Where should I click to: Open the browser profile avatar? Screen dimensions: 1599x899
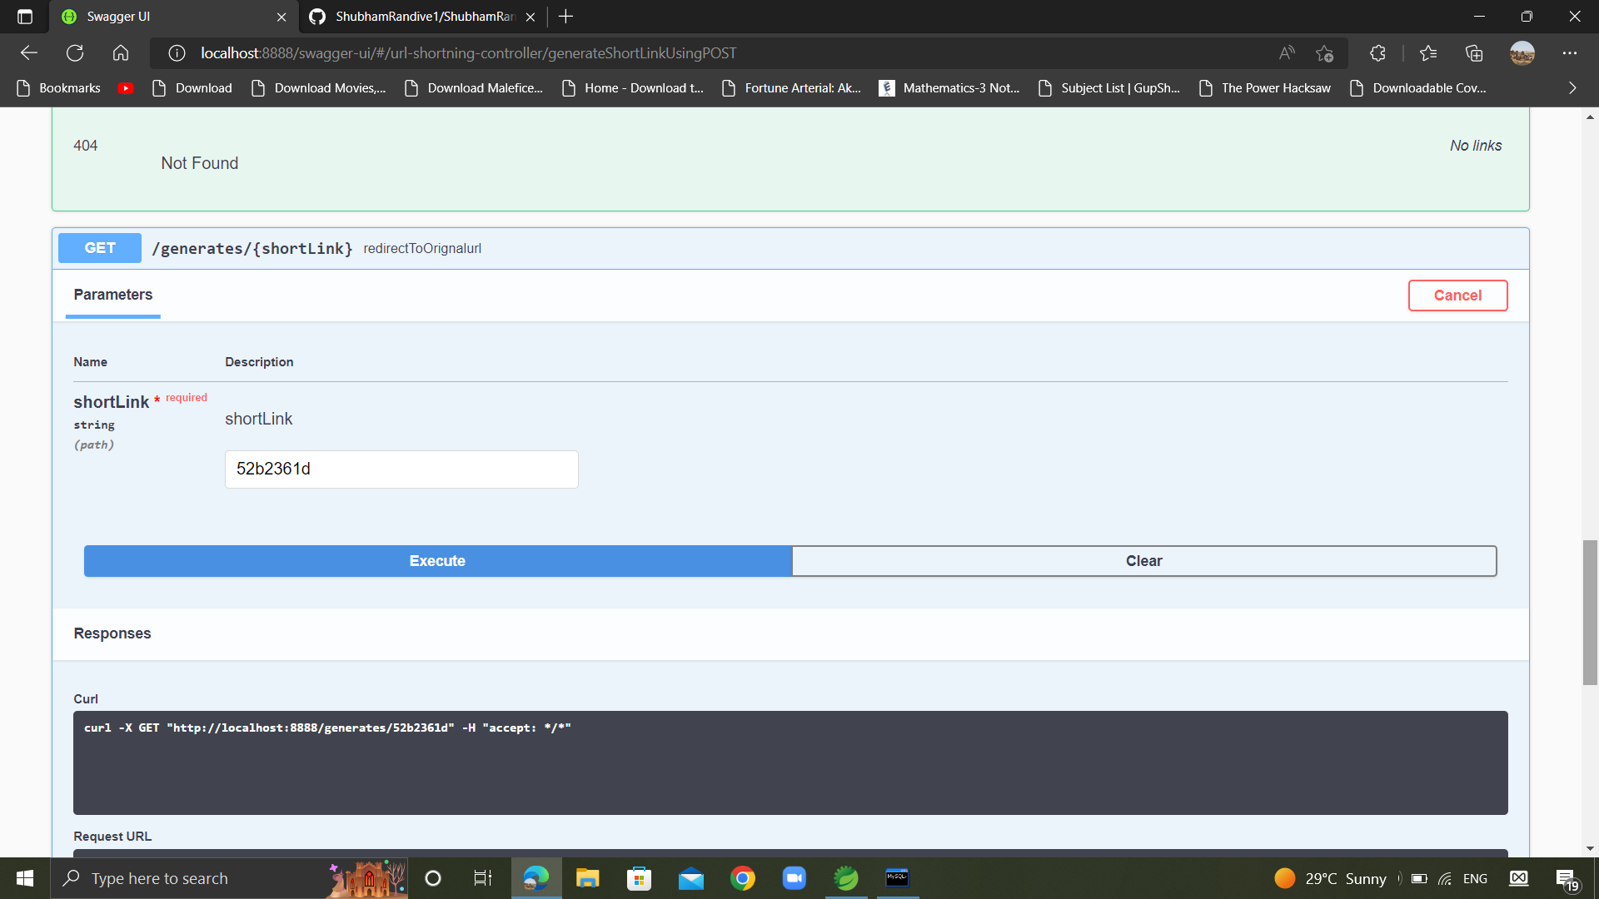pyautogui.click(x=1522, y=52)
